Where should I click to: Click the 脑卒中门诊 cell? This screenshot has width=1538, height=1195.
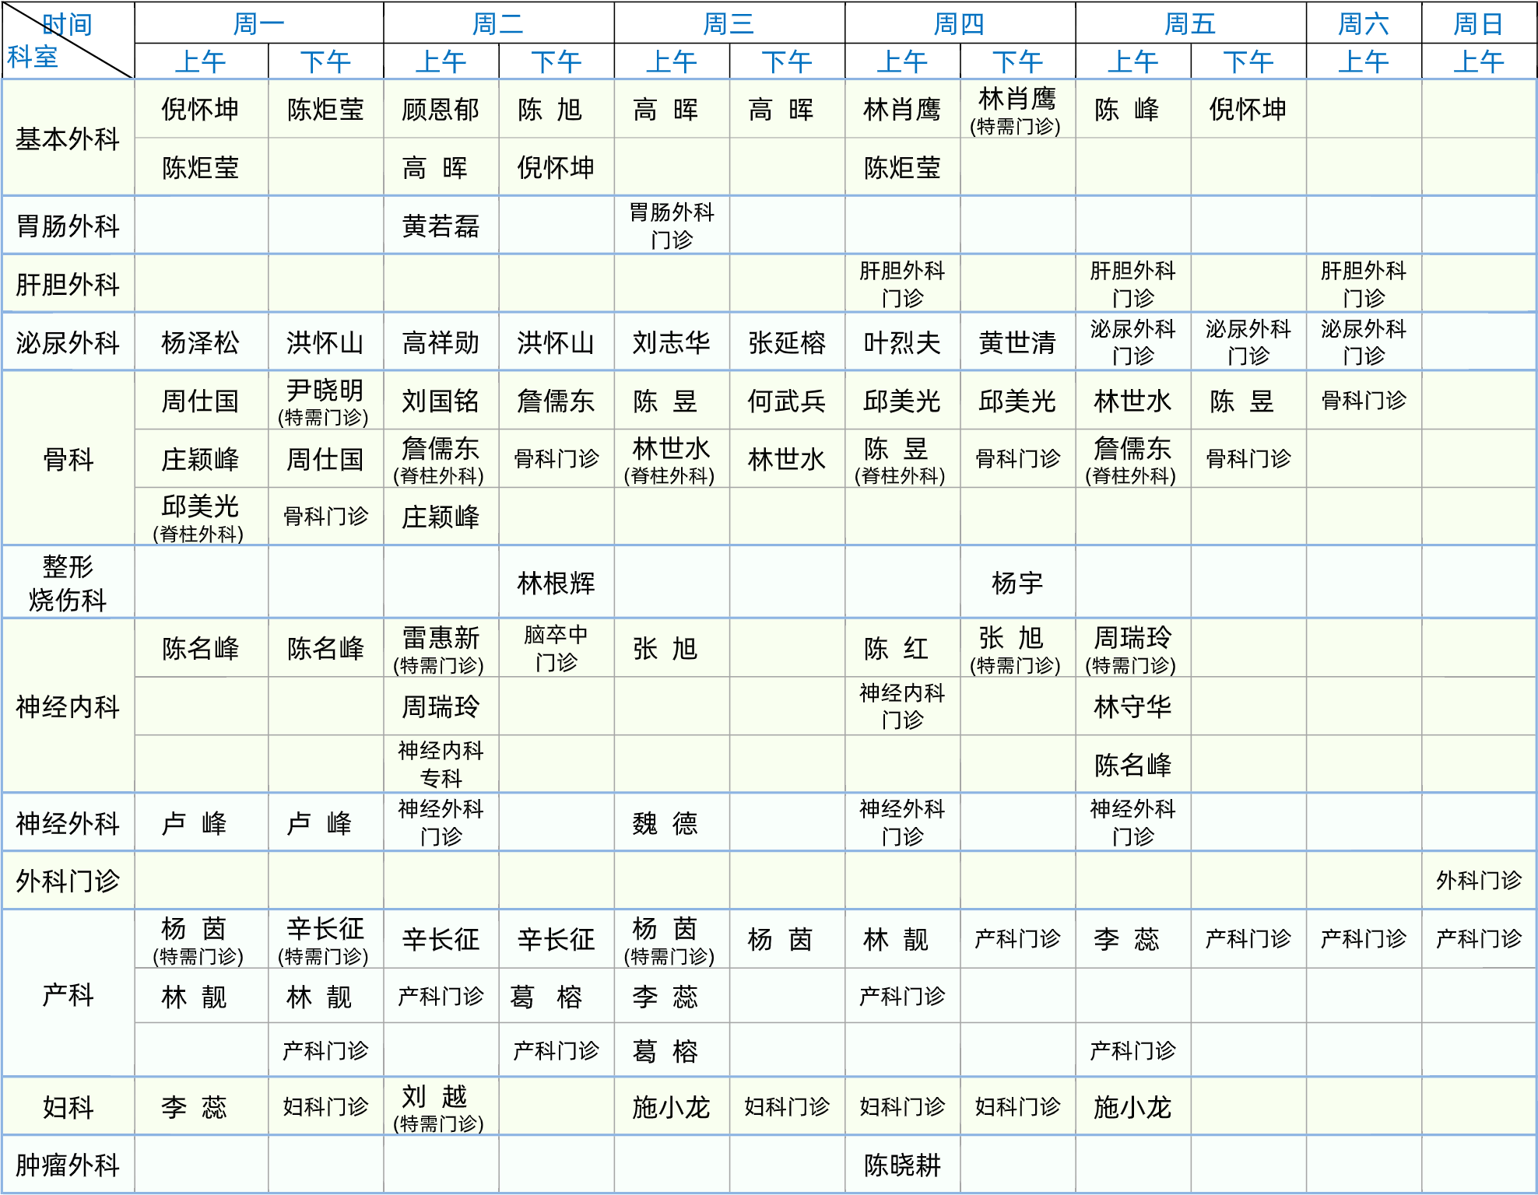point(556,648)
